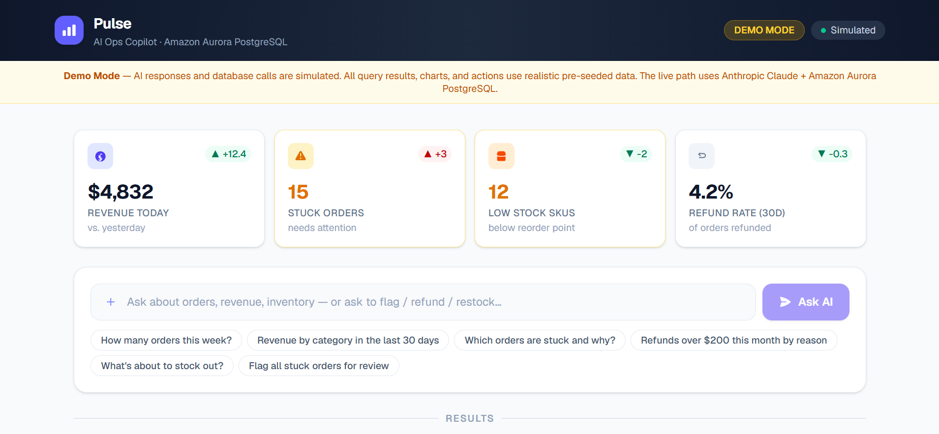The height and width of the screenshot is (434, 939).
Task: Select 'What's about to stock out?' chip
Action: (x=162, y=366)
